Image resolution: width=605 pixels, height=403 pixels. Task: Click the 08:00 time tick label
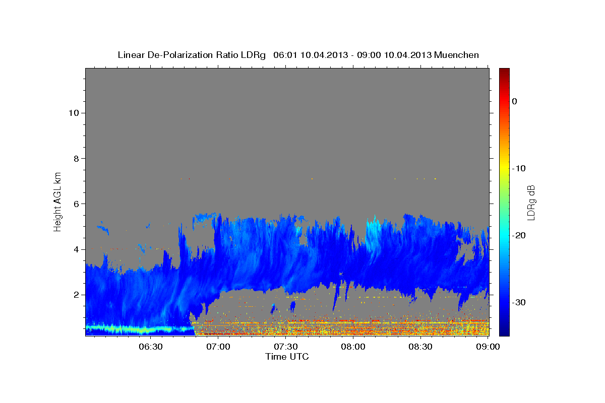coord(353,347)
